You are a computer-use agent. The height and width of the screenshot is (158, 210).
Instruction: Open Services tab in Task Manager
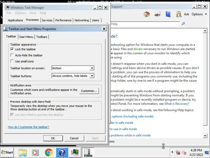pos(47,20)
